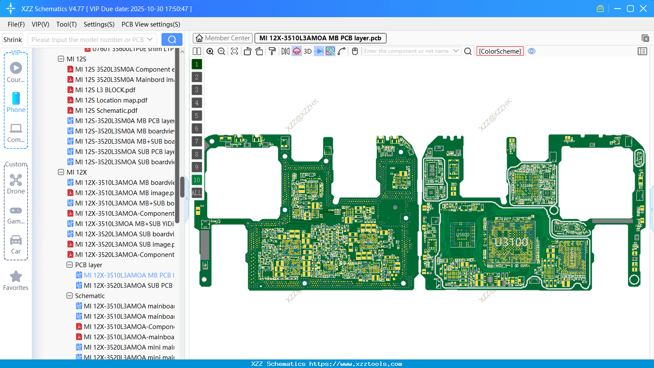654x368 pixels.
Task: Toggle the eye visibility icon beside ColorScheme
Action: click(532, 51)
